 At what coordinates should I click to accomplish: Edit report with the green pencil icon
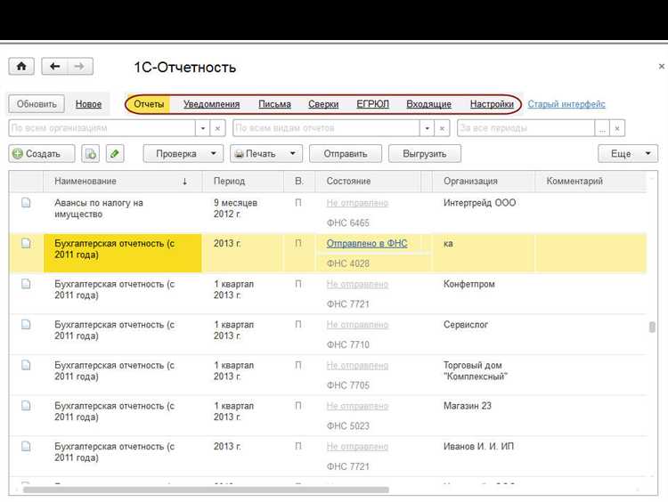[x=115, y=154]
